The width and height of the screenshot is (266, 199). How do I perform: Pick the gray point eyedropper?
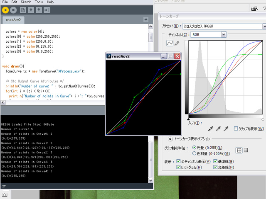pyautogui.click(x=218, y=129)
